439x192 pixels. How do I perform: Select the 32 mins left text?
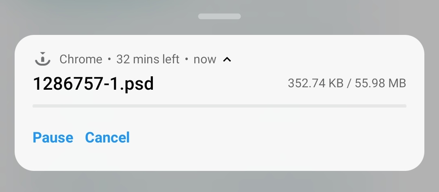click(x=148, y=59)
